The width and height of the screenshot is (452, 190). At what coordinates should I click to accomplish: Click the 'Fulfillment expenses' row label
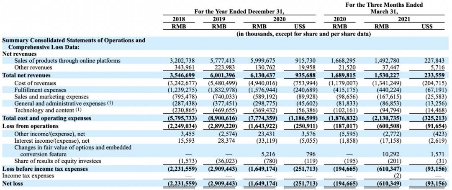(x=40, y=90)
